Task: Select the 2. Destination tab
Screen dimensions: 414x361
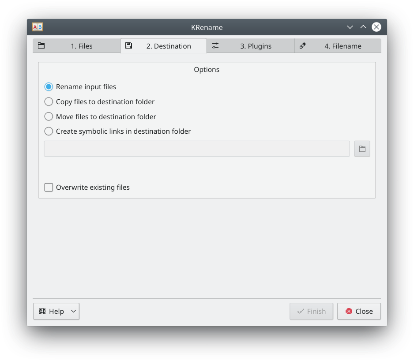Action: coord(163,46)
